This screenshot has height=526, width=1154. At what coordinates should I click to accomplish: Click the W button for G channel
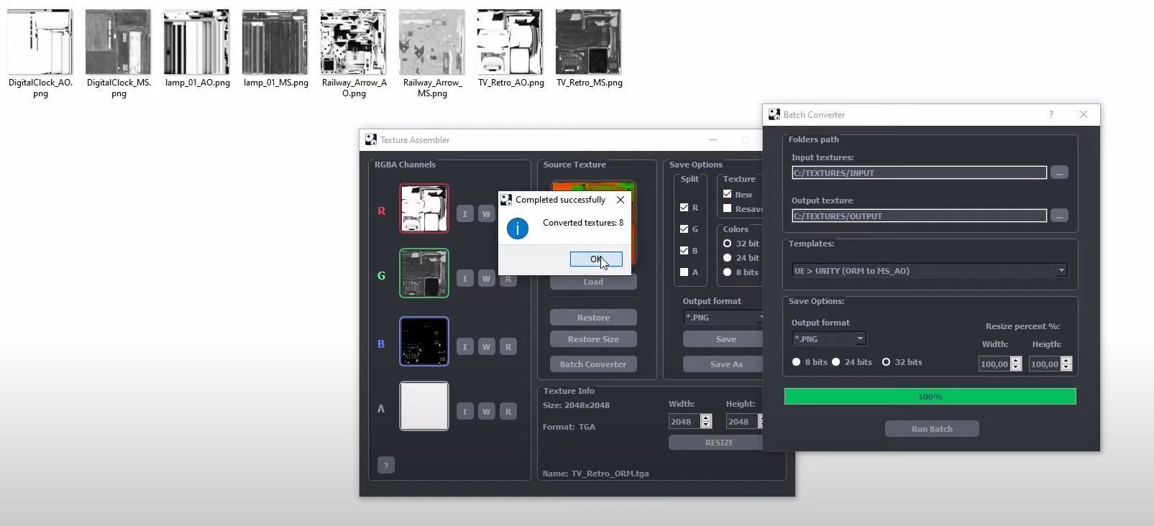tap(486, 278)
